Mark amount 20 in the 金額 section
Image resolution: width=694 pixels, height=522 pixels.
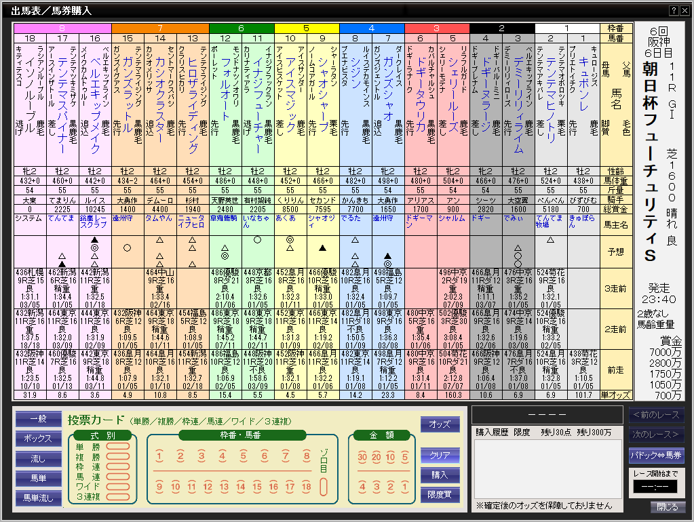pyautogui.click(x=377, y=458)
